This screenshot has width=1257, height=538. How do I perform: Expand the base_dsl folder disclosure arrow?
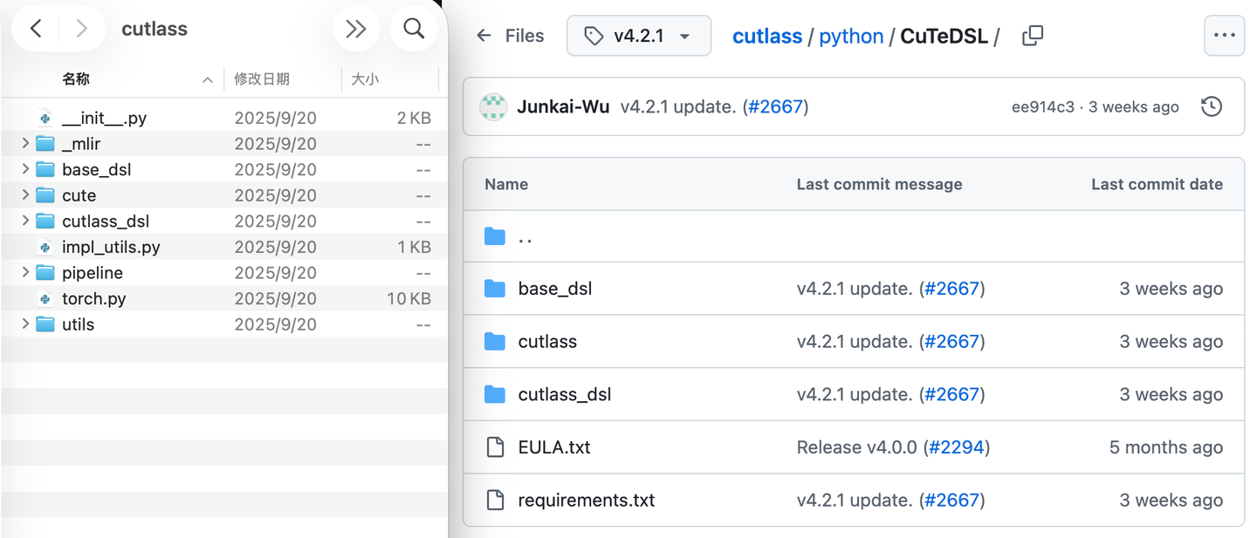[25, 169]
